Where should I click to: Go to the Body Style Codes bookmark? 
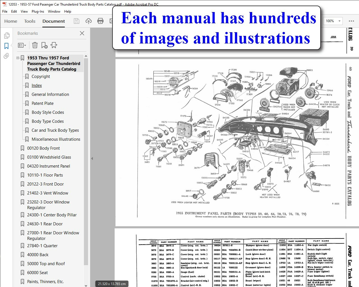point(48,112)
